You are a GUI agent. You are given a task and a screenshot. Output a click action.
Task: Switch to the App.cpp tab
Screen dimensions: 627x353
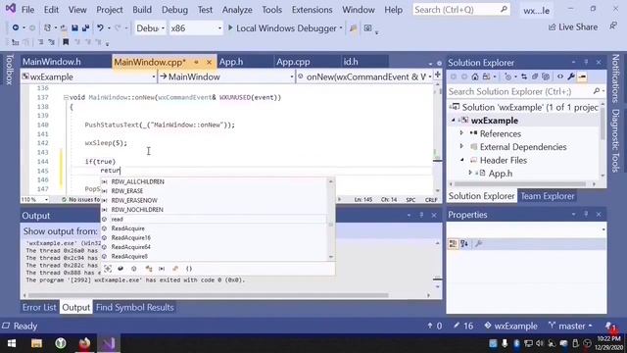[x=293, y=62]
